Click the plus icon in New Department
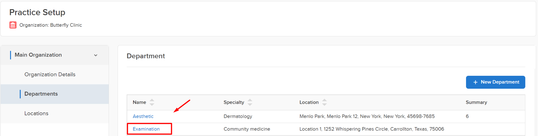Screen dimensions: 538x136 click(x=475, y=82)
